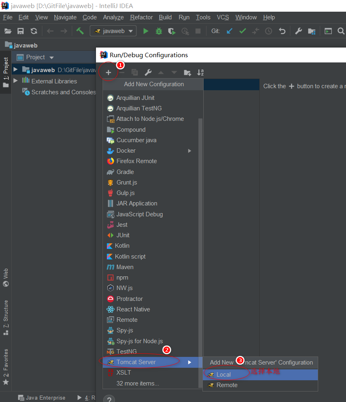Select XSLT configuration type
The width and height of the screenshot is (346, 402).
click(x=150, y=373)
